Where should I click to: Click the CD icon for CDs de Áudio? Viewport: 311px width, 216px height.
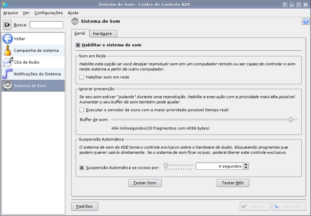coord(8,62)
